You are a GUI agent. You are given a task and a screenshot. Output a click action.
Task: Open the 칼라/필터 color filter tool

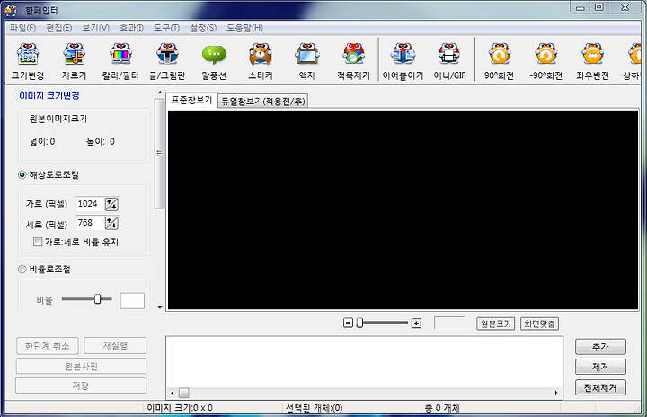point(120,61)
